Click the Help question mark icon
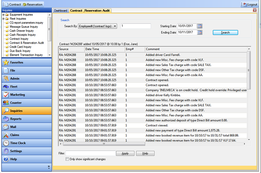Image resolution: width=261 pixels, height=173 pixels. click(x=6, y=159)
